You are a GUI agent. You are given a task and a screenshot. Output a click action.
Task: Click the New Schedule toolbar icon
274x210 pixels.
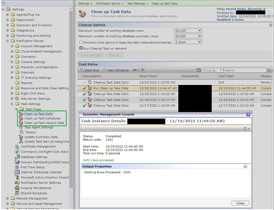point(105,70)
